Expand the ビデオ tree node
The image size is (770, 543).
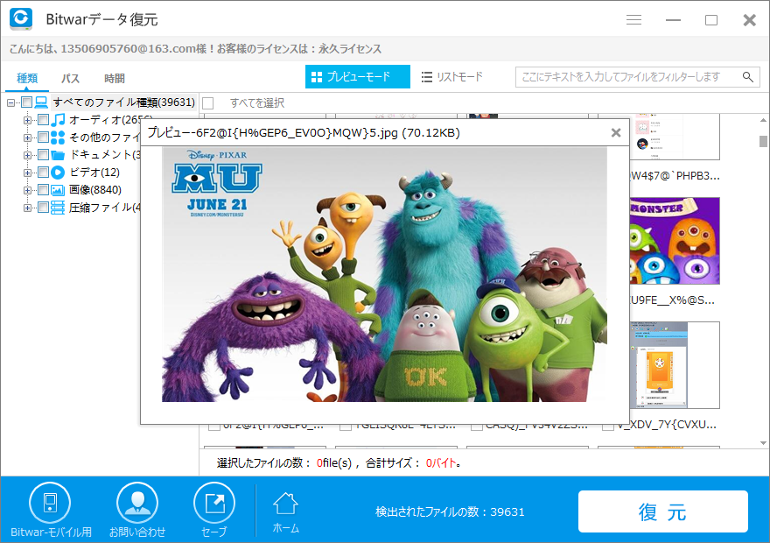(27, 173)
